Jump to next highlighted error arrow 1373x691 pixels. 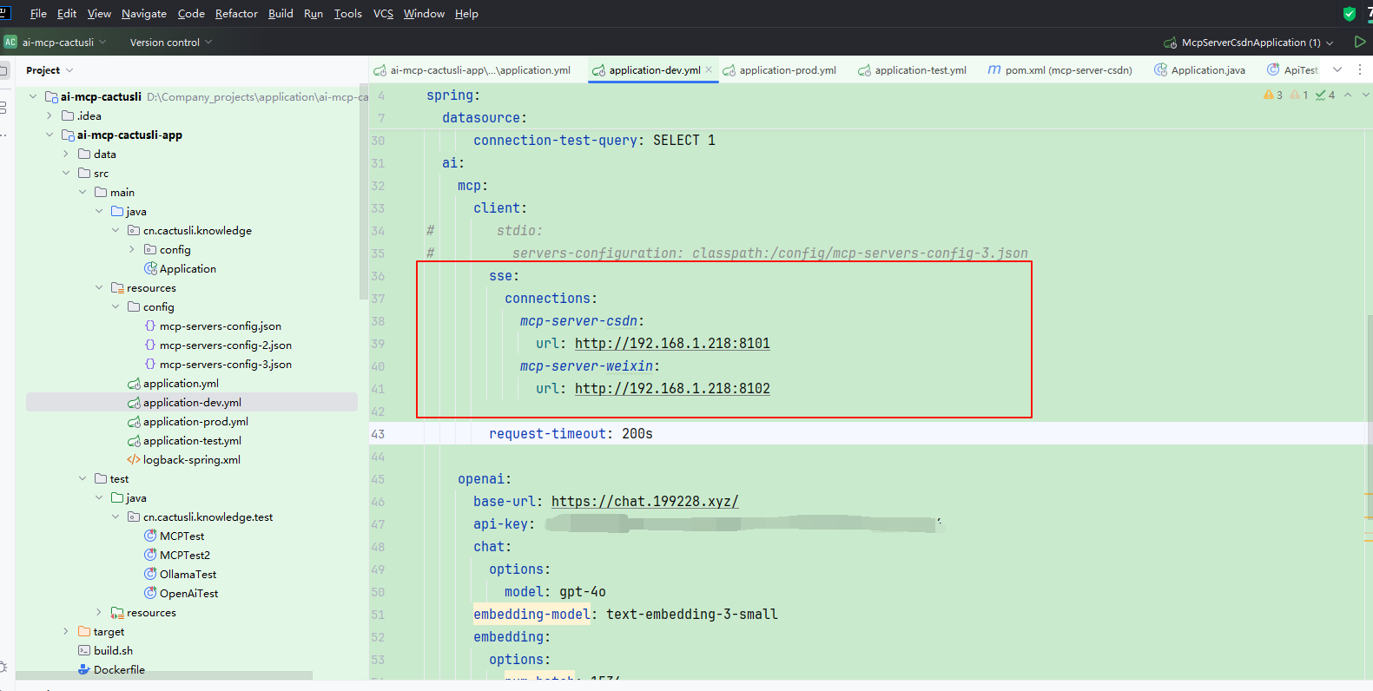point(1366,95)
